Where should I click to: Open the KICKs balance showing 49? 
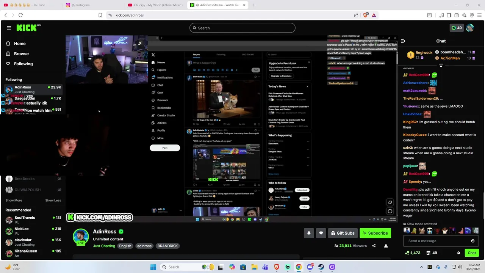click(x=456, y=28)
